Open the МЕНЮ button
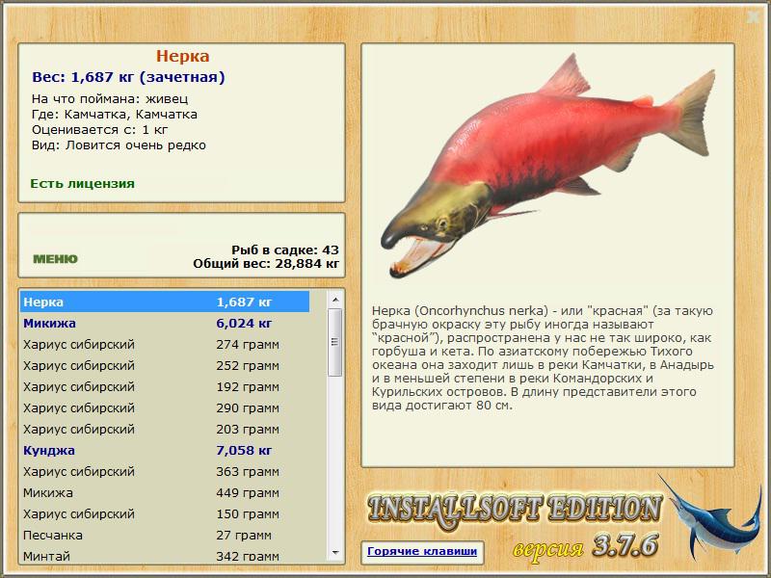Screen dimensions: 771x578 [x=55, y=259]
